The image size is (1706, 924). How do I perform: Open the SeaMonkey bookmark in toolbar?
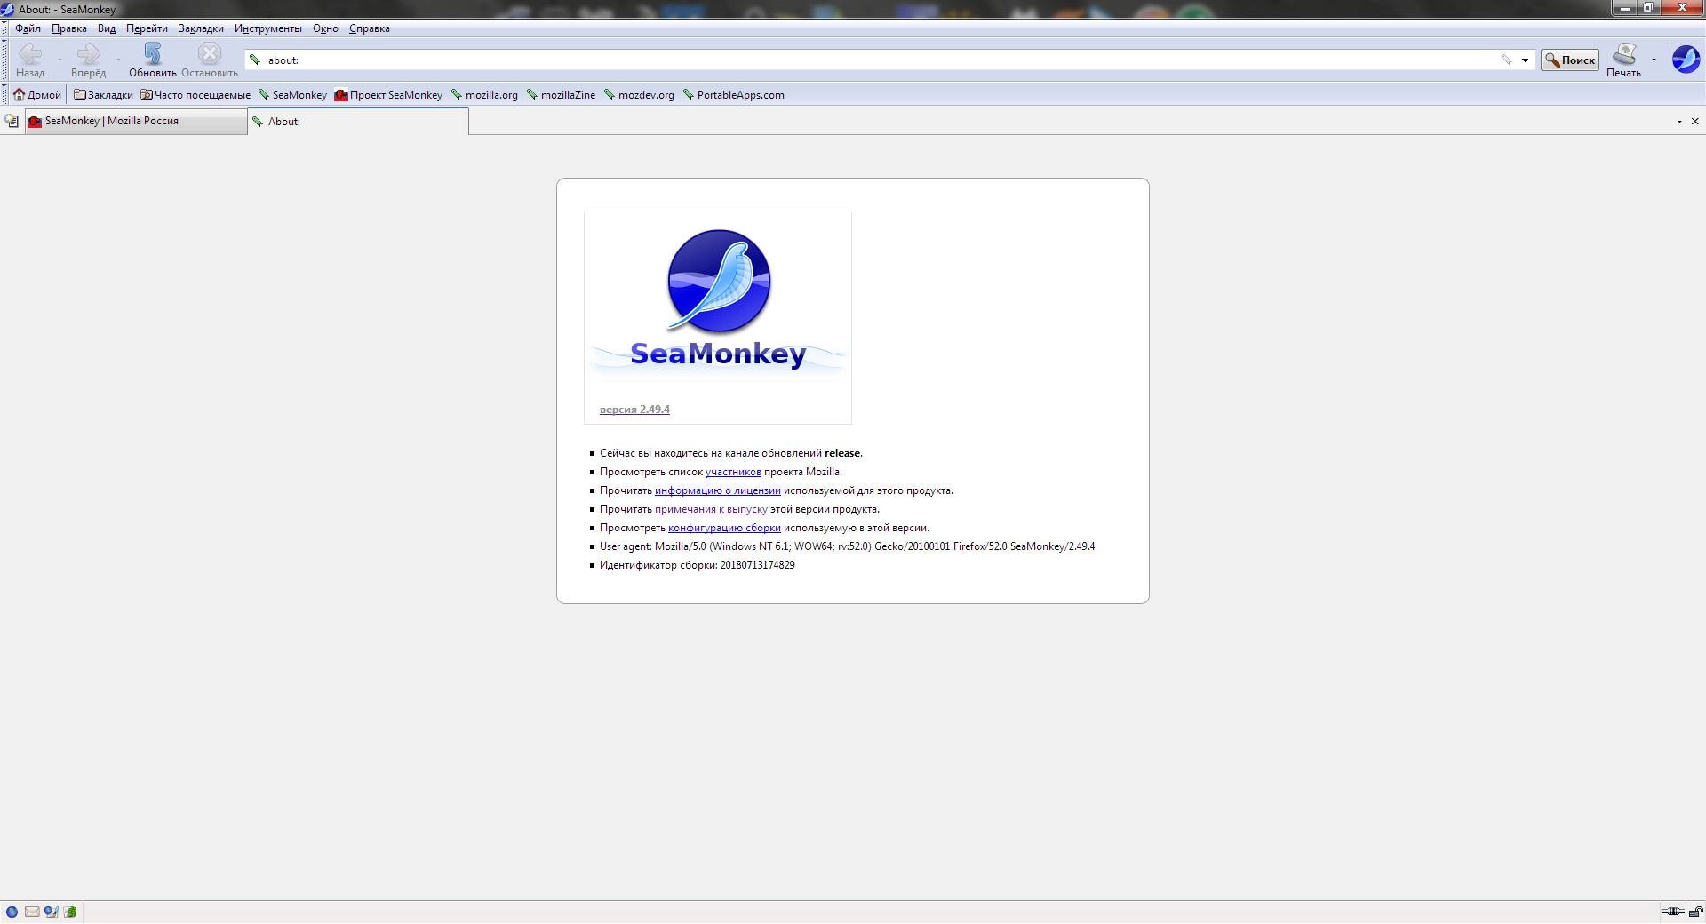(292, 95)
